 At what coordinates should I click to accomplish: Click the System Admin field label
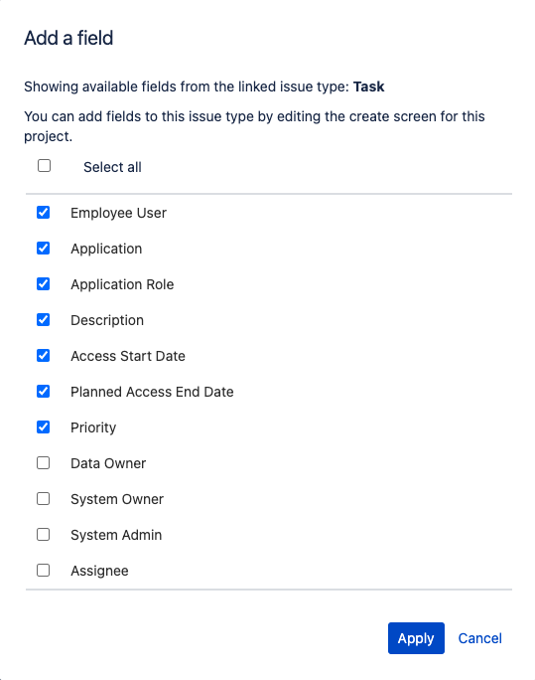point(116,535)
